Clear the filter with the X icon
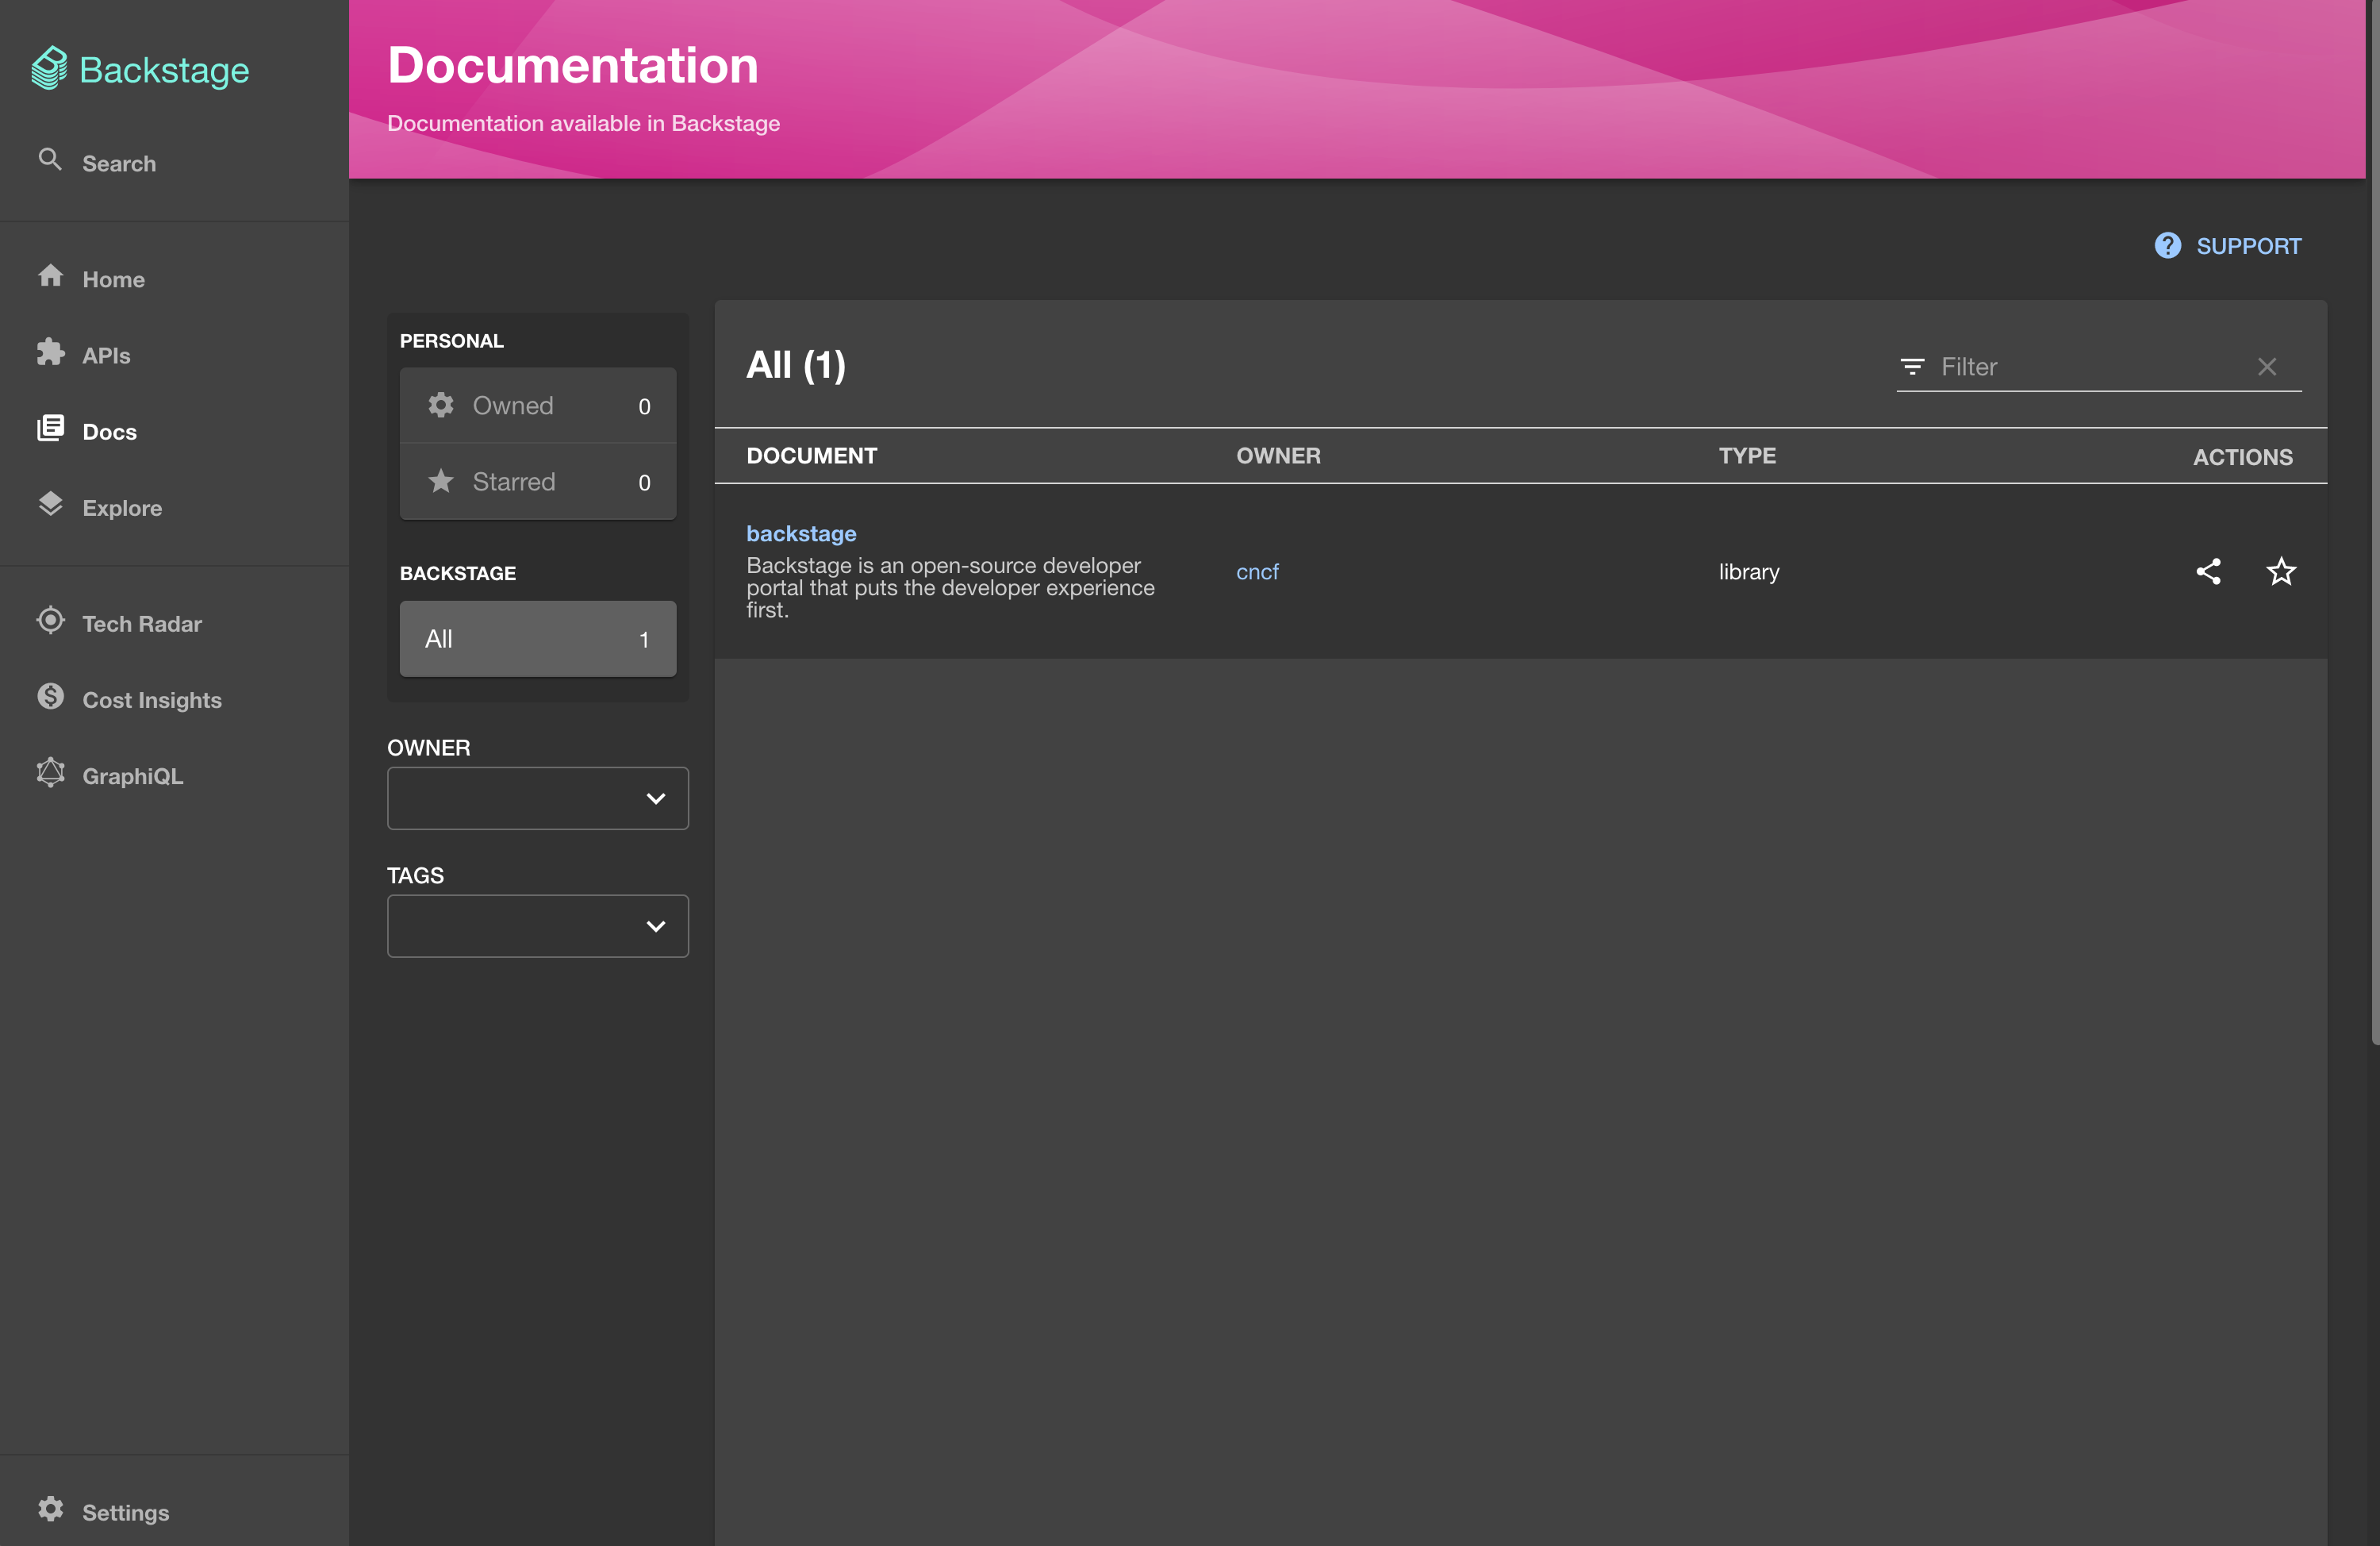This screenshot has width=2380, height=1546. pyautogui.click(x=2267, y=367)
